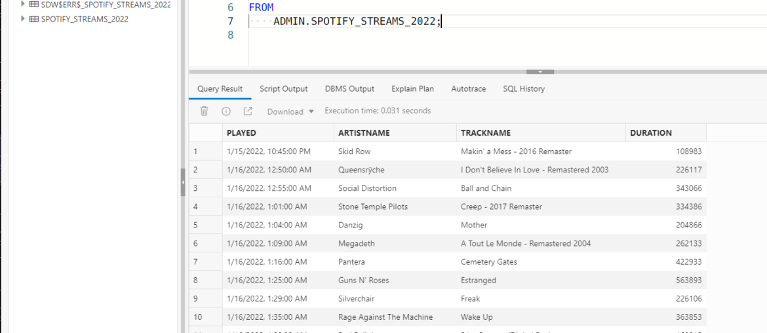This screenshot has height=333, width=767.
Task: Select the Skid Row artist cell
Action: (395, 151)
